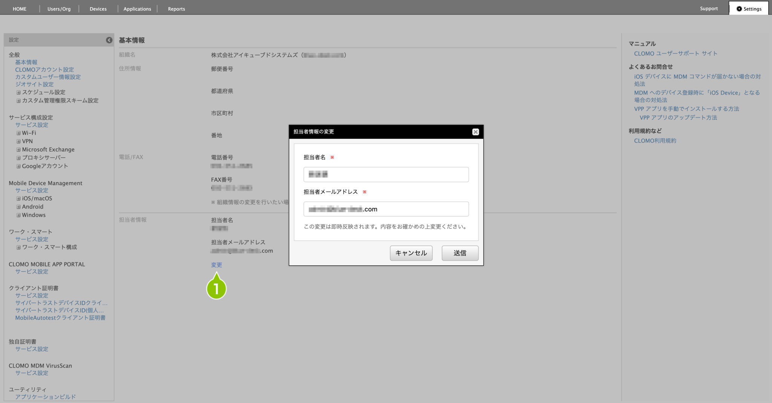This screenshot has height=403, width=772.
Task: Open アプリケーションビルド link
Action: (45, 397)
